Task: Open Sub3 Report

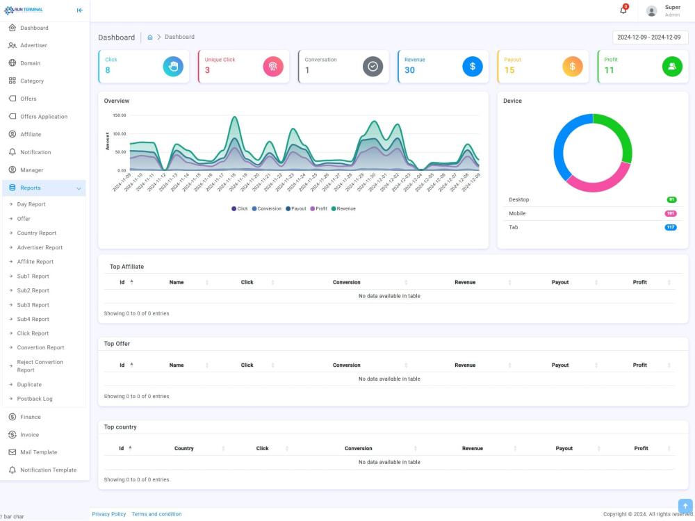Action: coord(33,305)
